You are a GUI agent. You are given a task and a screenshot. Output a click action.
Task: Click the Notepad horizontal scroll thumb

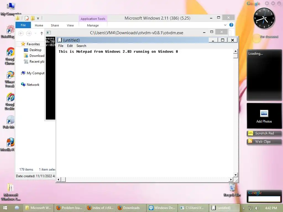click(x=63, y=179)
